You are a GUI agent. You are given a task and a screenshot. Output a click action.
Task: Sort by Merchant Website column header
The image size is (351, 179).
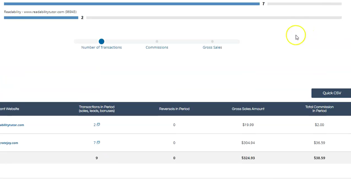pos(10,109)
